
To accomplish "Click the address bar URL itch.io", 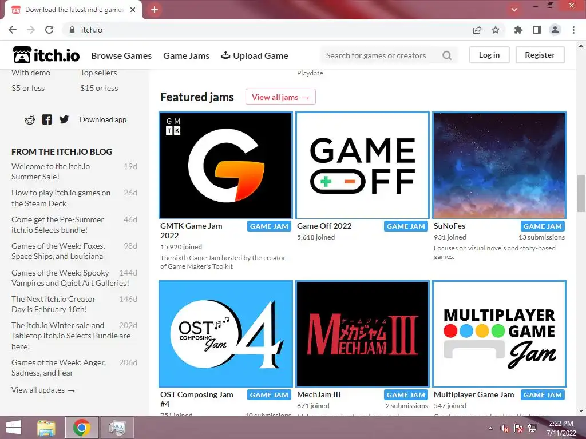I will (92, 30).
